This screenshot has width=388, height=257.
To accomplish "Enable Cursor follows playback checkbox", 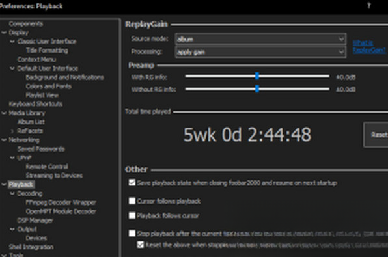I will point(132,200).
